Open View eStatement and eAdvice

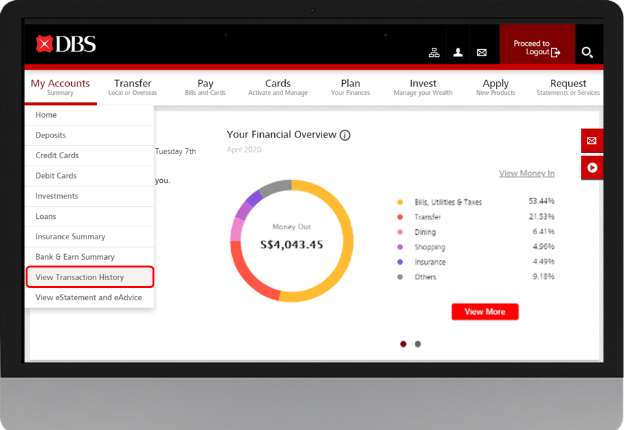88,298
